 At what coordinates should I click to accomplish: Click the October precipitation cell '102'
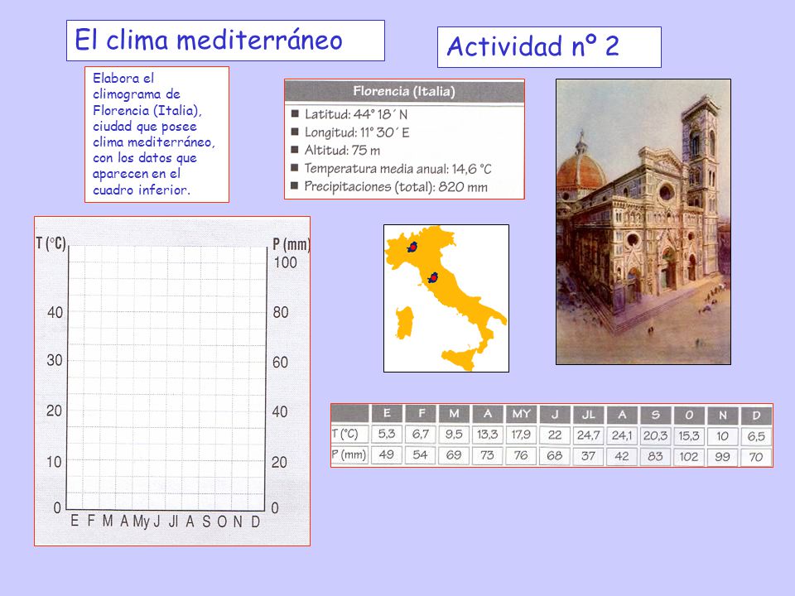(689, 457)
